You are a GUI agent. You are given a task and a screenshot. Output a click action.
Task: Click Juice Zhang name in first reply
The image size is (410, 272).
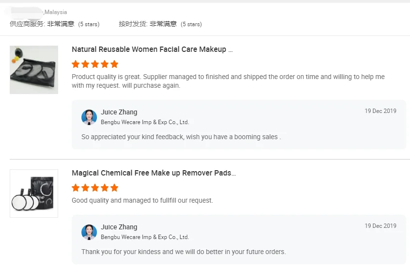[119, 112]
